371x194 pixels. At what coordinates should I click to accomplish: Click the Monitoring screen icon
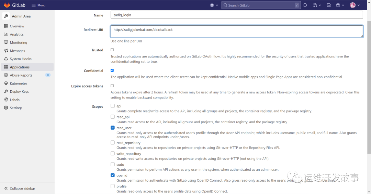(6, 42)
